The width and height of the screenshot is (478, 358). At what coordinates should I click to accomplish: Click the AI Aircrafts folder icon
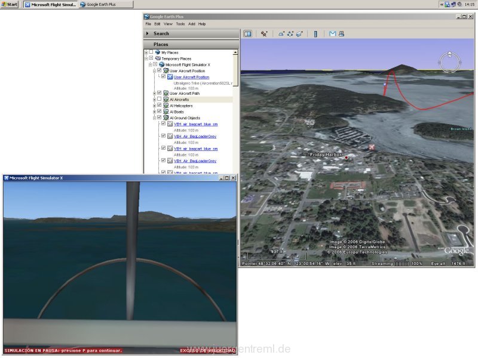point(166,99)
